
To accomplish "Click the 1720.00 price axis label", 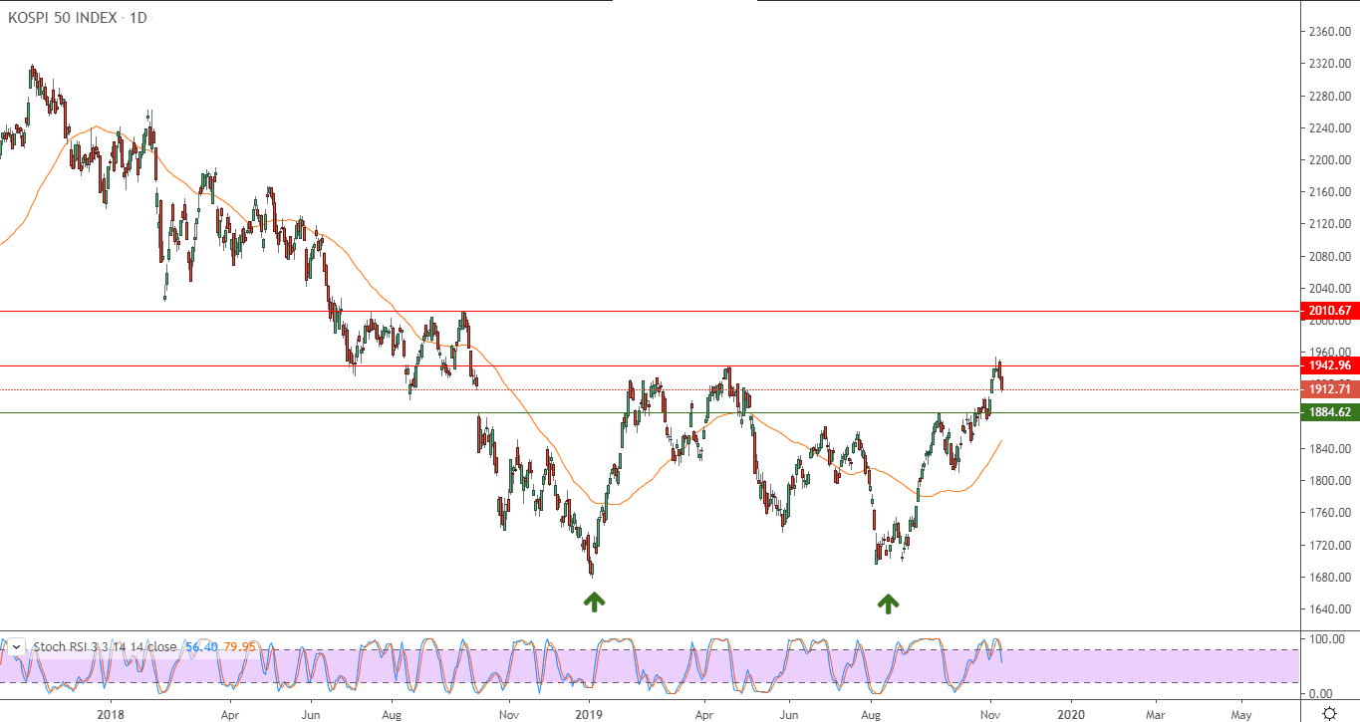I will [1330, 546].
